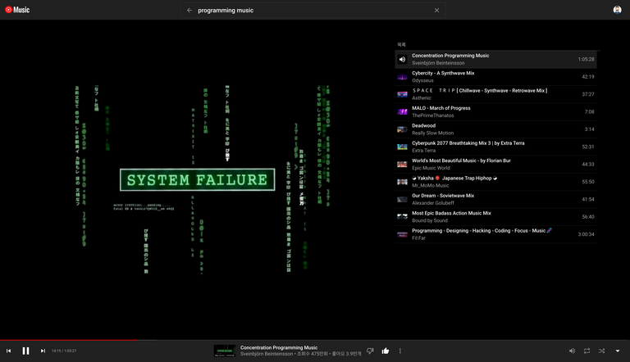
Task: Click ThePrimeThanatos artist name
Action: tap(433, 115)
